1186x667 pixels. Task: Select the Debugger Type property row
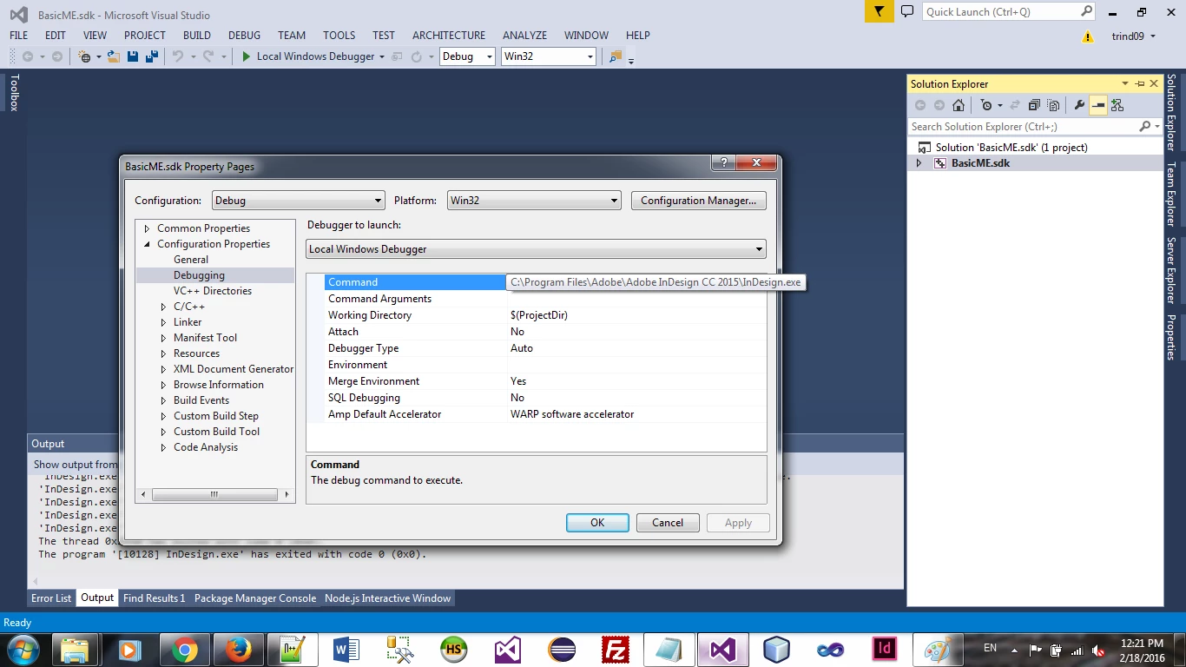537,348
